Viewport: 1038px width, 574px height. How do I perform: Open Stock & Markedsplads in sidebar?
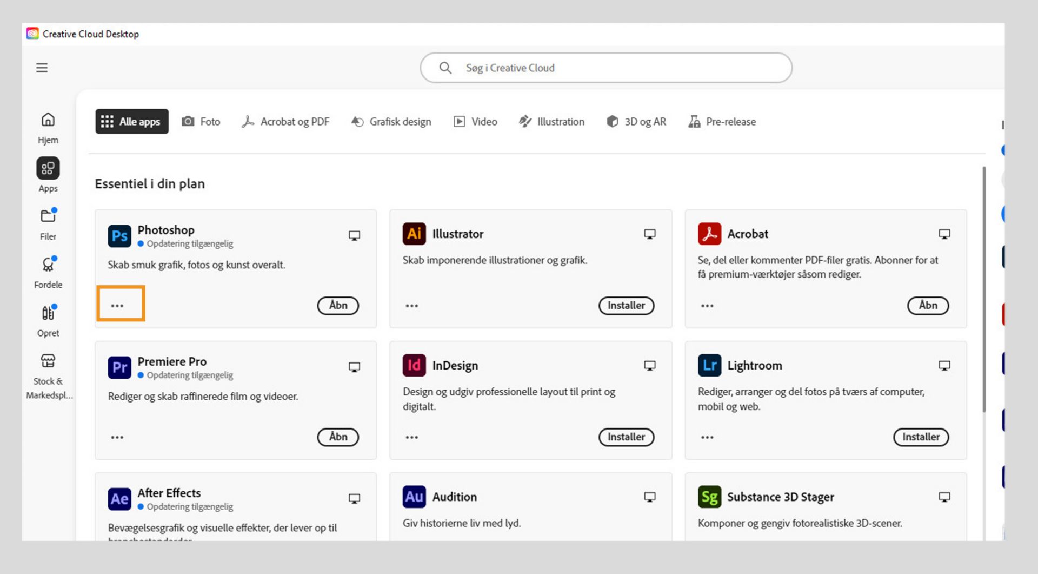(48, 374)
